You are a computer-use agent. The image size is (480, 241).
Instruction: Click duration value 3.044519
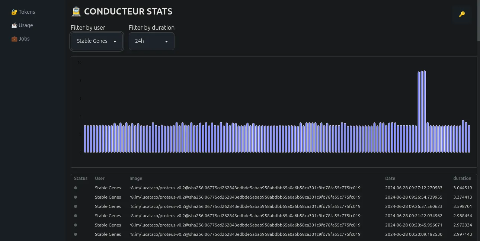coord(463,188)
